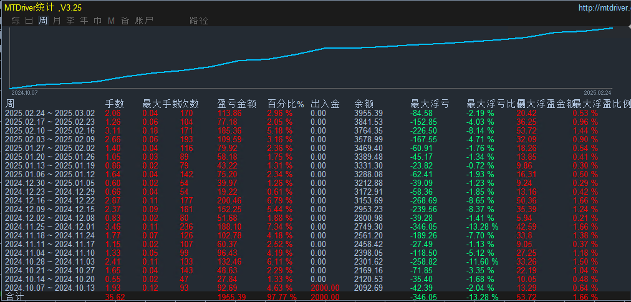Switch to the 日 daily tab

pos(29,21)
